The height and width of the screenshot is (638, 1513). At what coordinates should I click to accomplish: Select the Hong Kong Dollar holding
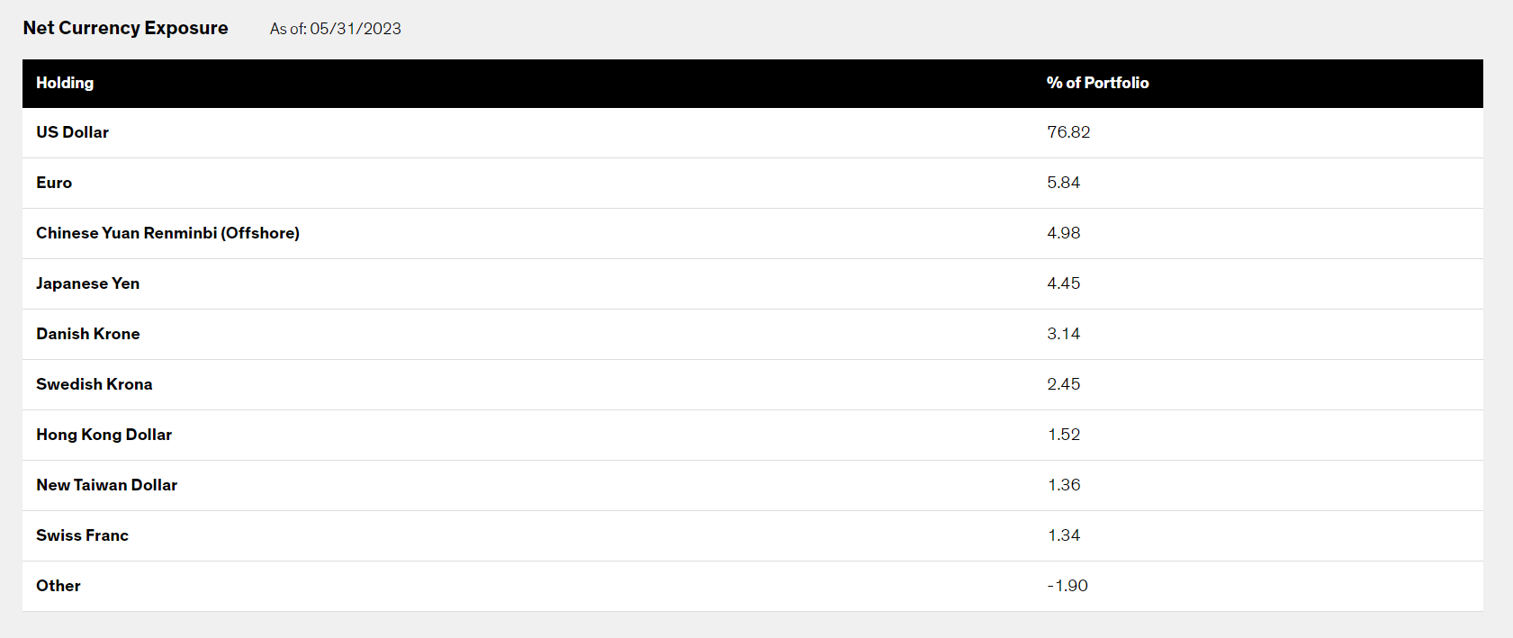[104, 435]
